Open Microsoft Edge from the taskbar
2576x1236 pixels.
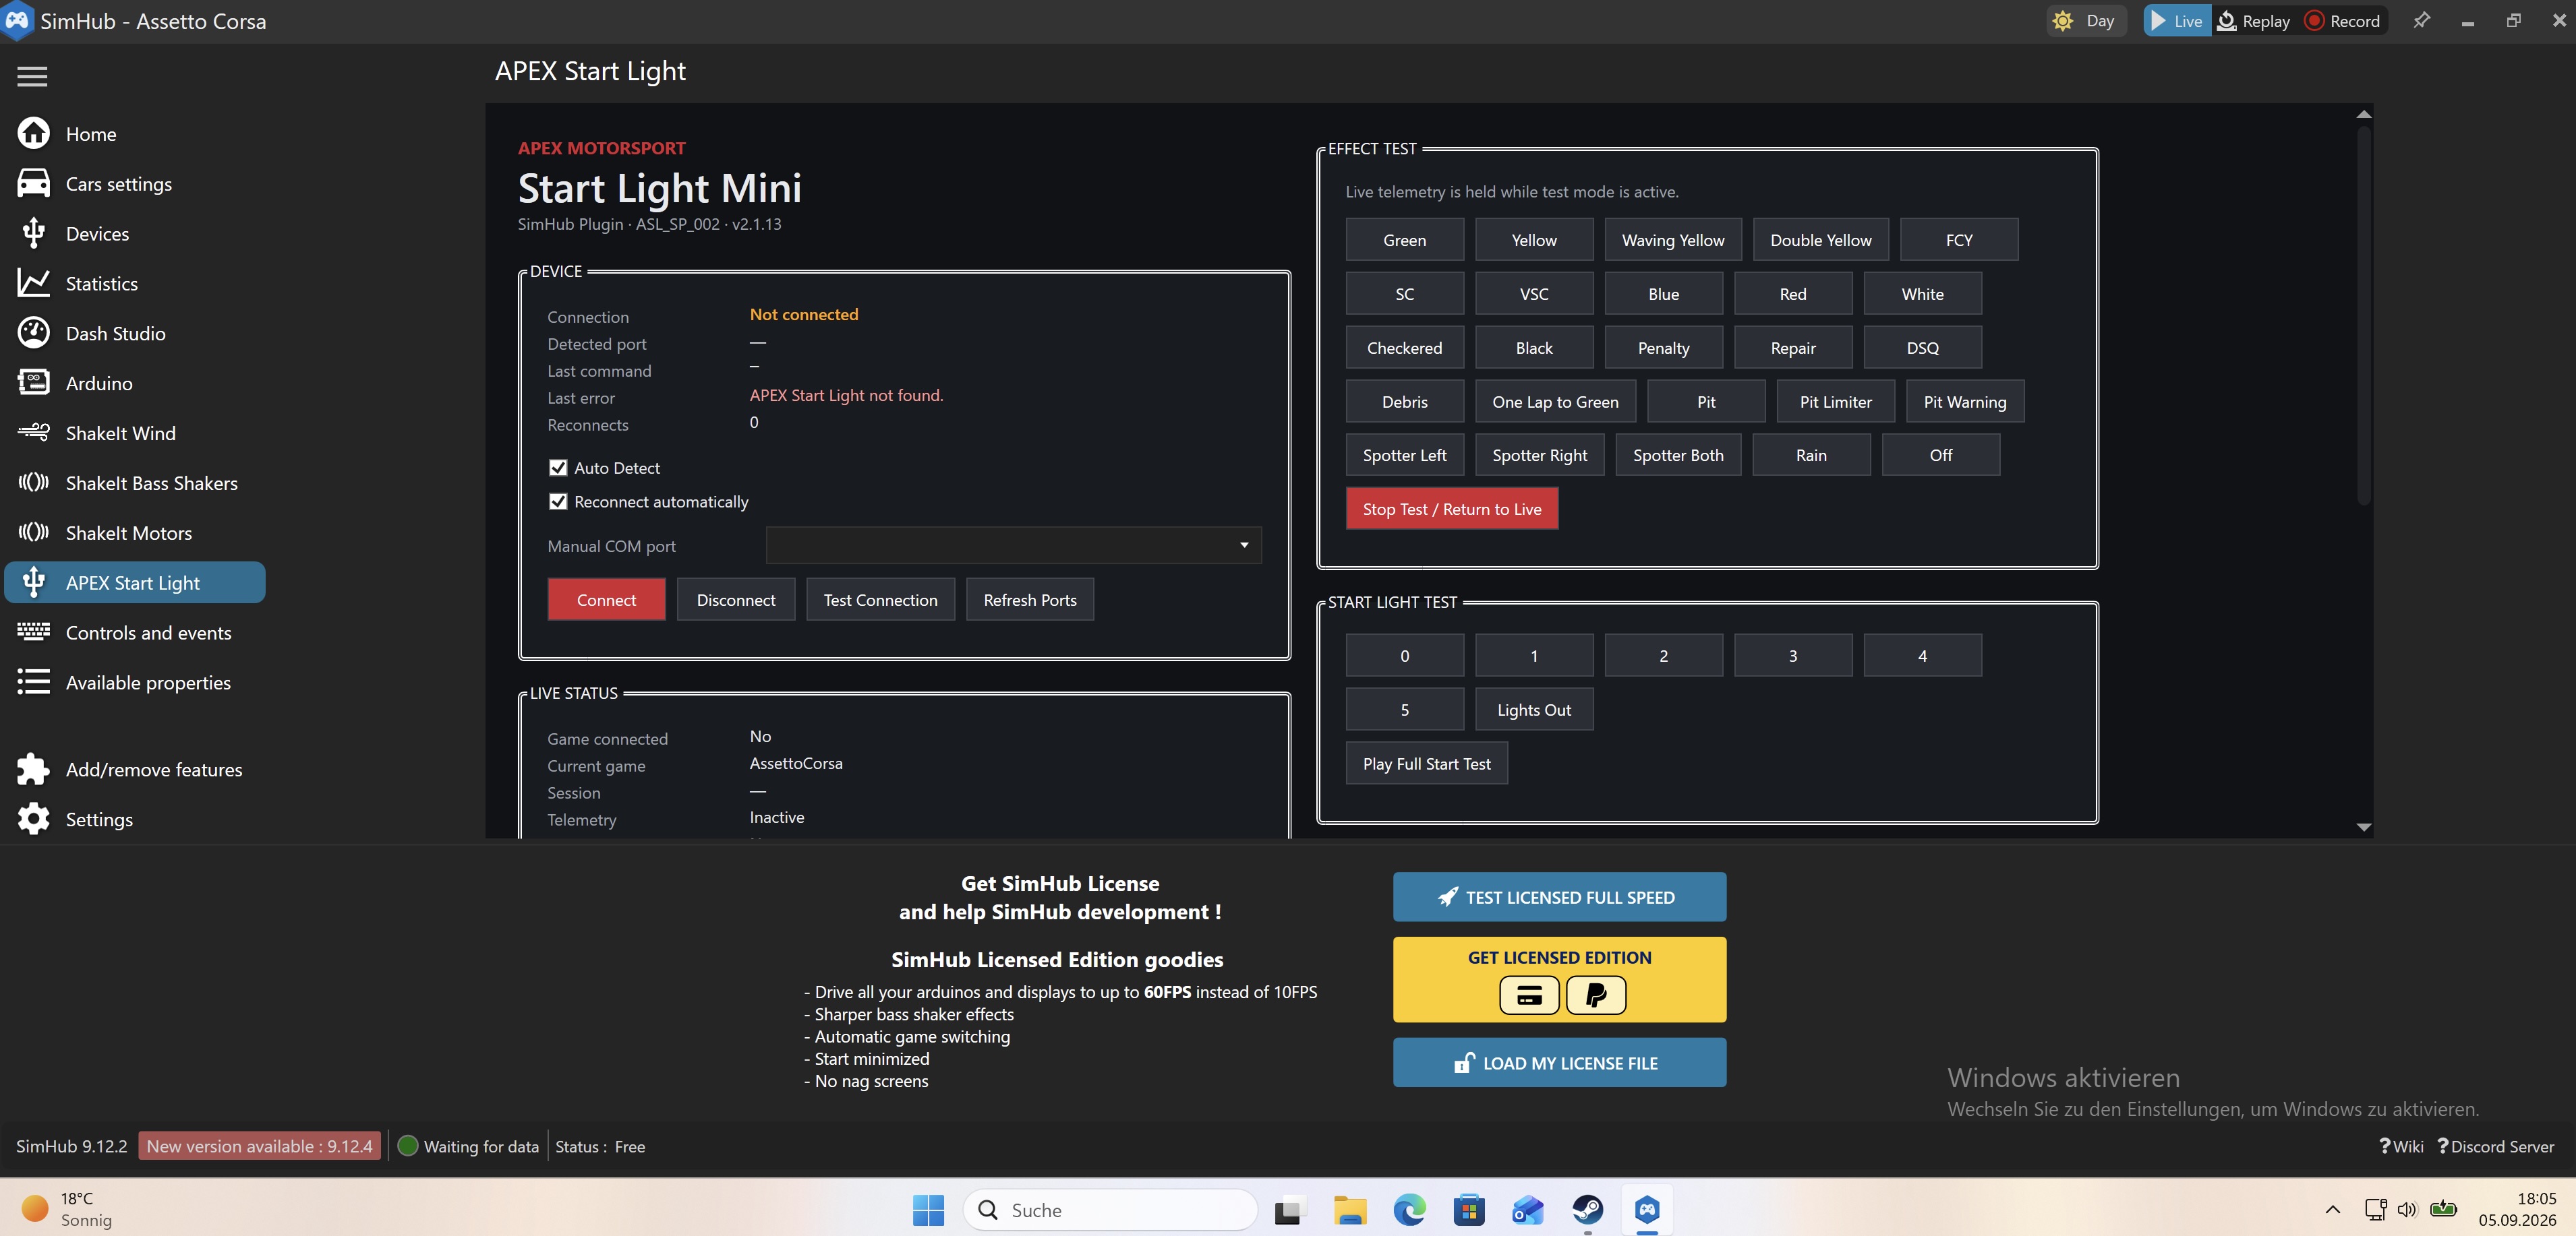coord(1409,1210)
